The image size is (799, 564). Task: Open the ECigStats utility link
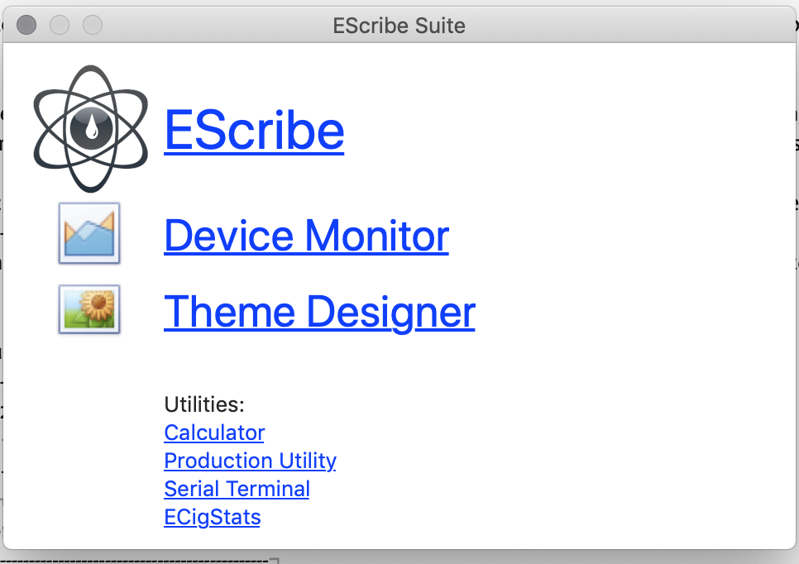pyautogui.click(x=212, y=518)
